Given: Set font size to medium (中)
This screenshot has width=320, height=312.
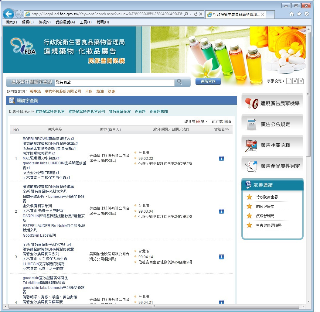Looking at the screenshot, I should 295,81.
